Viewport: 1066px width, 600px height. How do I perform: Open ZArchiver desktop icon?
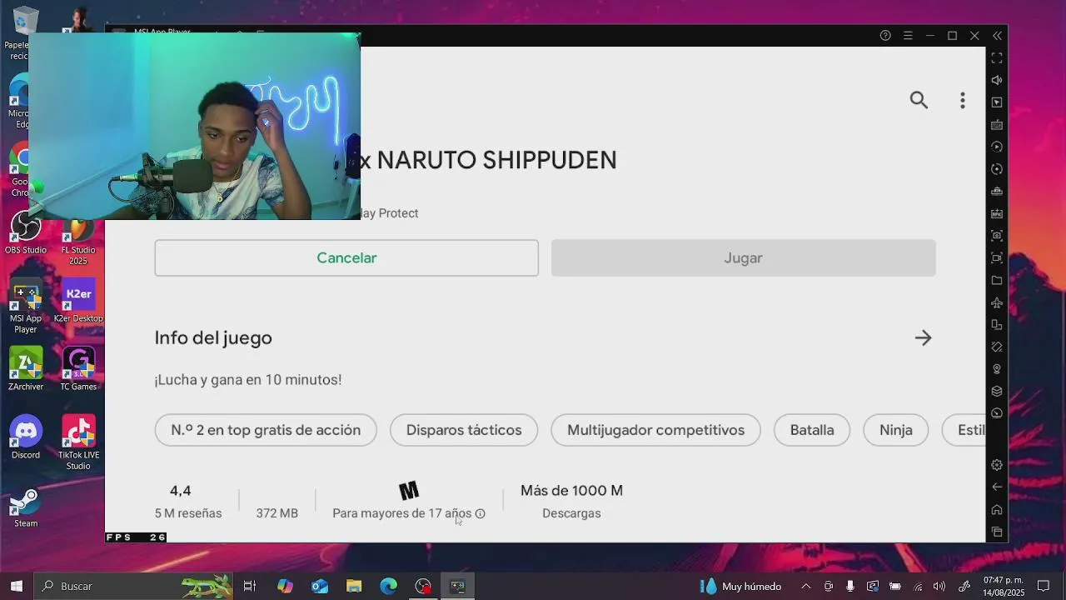26,370
